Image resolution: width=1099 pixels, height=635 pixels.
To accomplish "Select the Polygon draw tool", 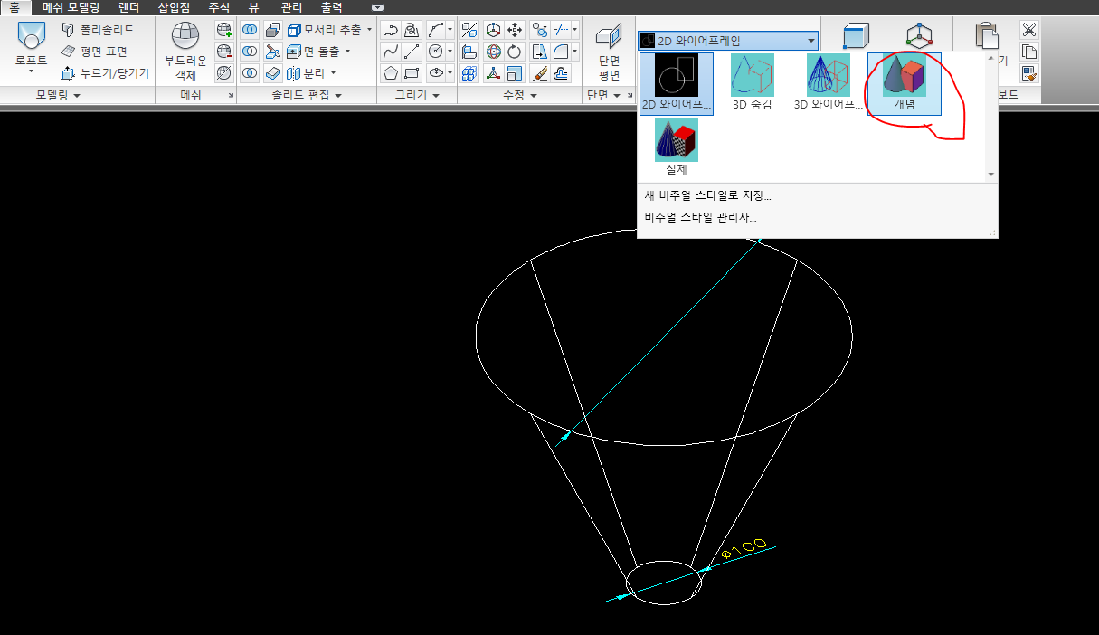I will [x=391, y=72].
